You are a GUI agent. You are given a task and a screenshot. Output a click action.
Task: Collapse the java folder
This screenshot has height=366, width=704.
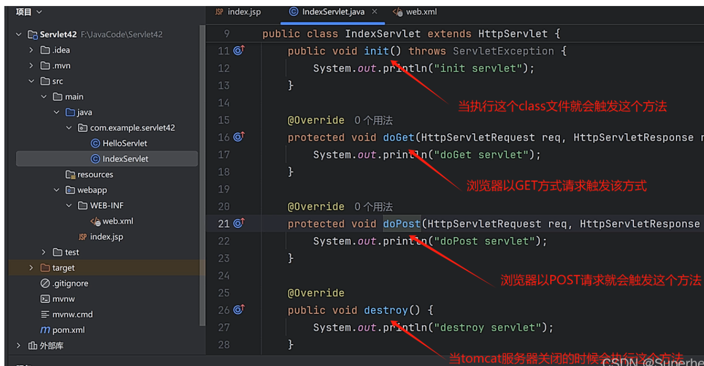click(56, 112)
